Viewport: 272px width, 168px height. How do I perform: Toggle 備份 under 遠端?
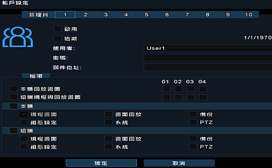193,139
